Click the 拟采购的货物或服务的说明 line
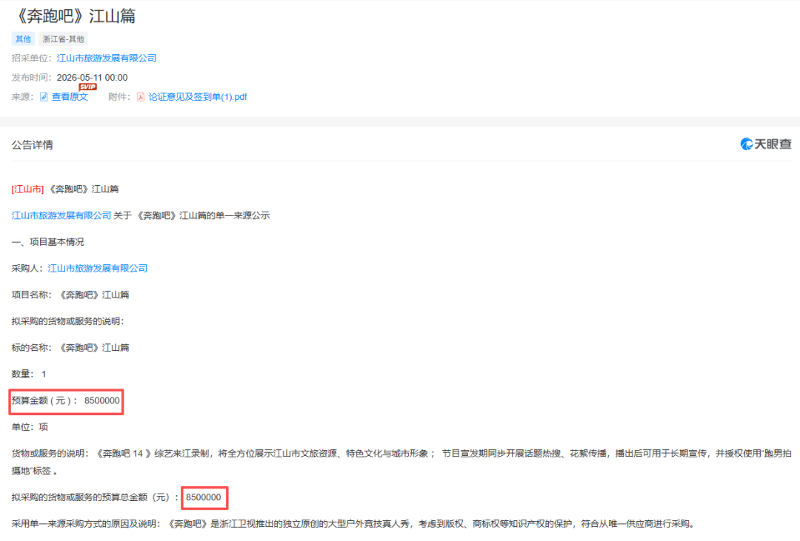 68,321
